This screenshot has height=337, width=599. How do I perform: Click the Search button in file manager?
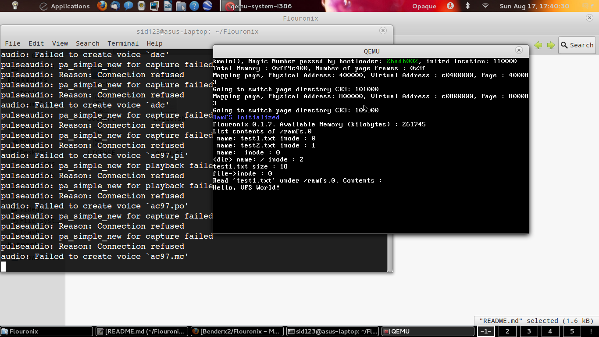click(x=577, y=45)
